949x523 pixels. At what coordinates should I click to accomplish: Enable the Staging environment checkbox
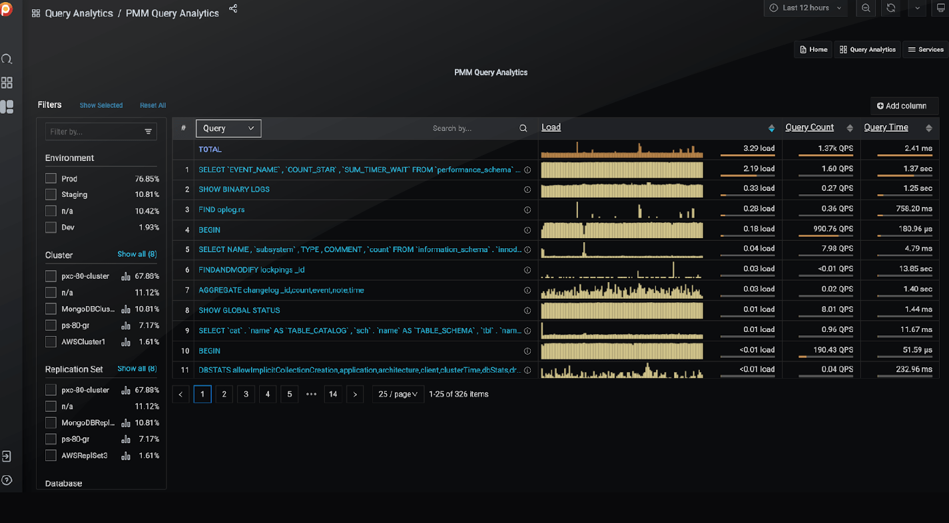(x=51, y=194)
